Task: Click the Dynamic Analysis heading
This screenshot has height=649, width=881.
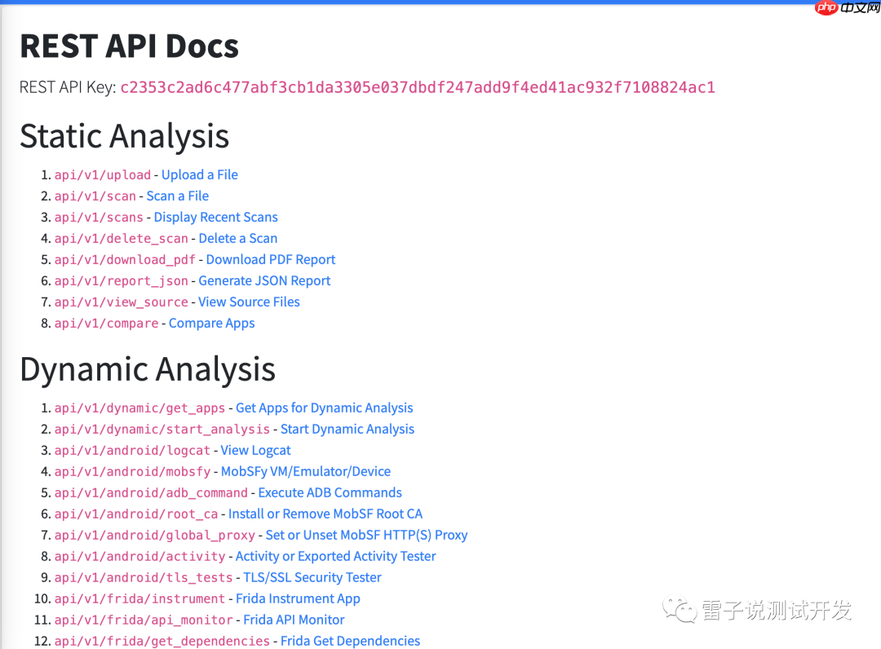Action: click(x=148, y=370)
